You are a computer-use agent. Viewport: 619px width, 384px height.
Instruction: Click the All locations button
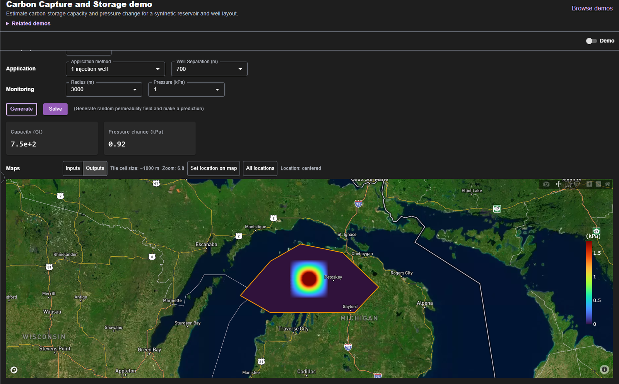pyautogui.click(x=260, y=168)
